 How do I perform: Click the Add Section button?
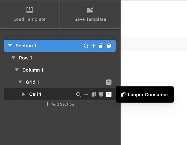pyautogui.click(x=60, y=104)
